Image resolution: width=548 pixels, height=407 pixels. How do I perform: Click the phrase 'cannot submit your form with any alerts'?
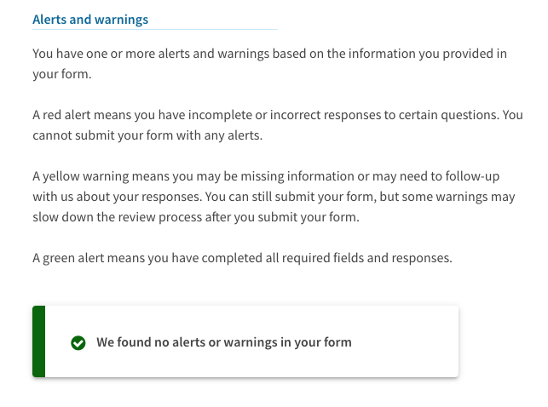(147, 135)
